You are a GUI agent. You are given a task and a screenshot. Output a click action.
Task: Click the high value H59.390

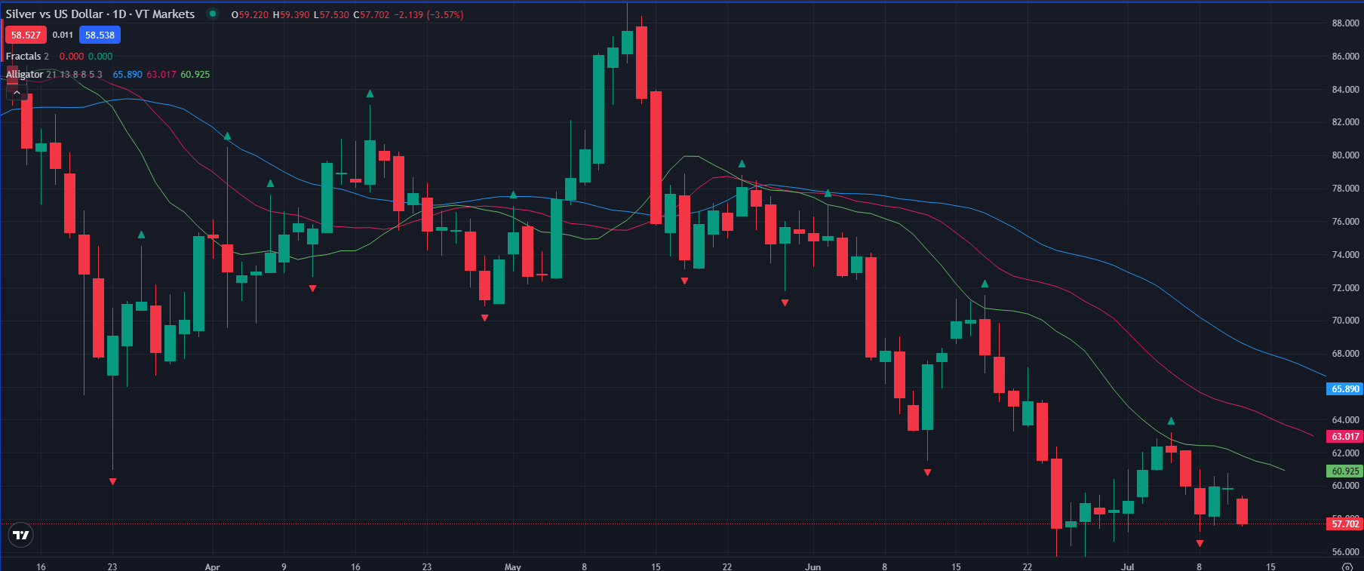pos(291,15)
